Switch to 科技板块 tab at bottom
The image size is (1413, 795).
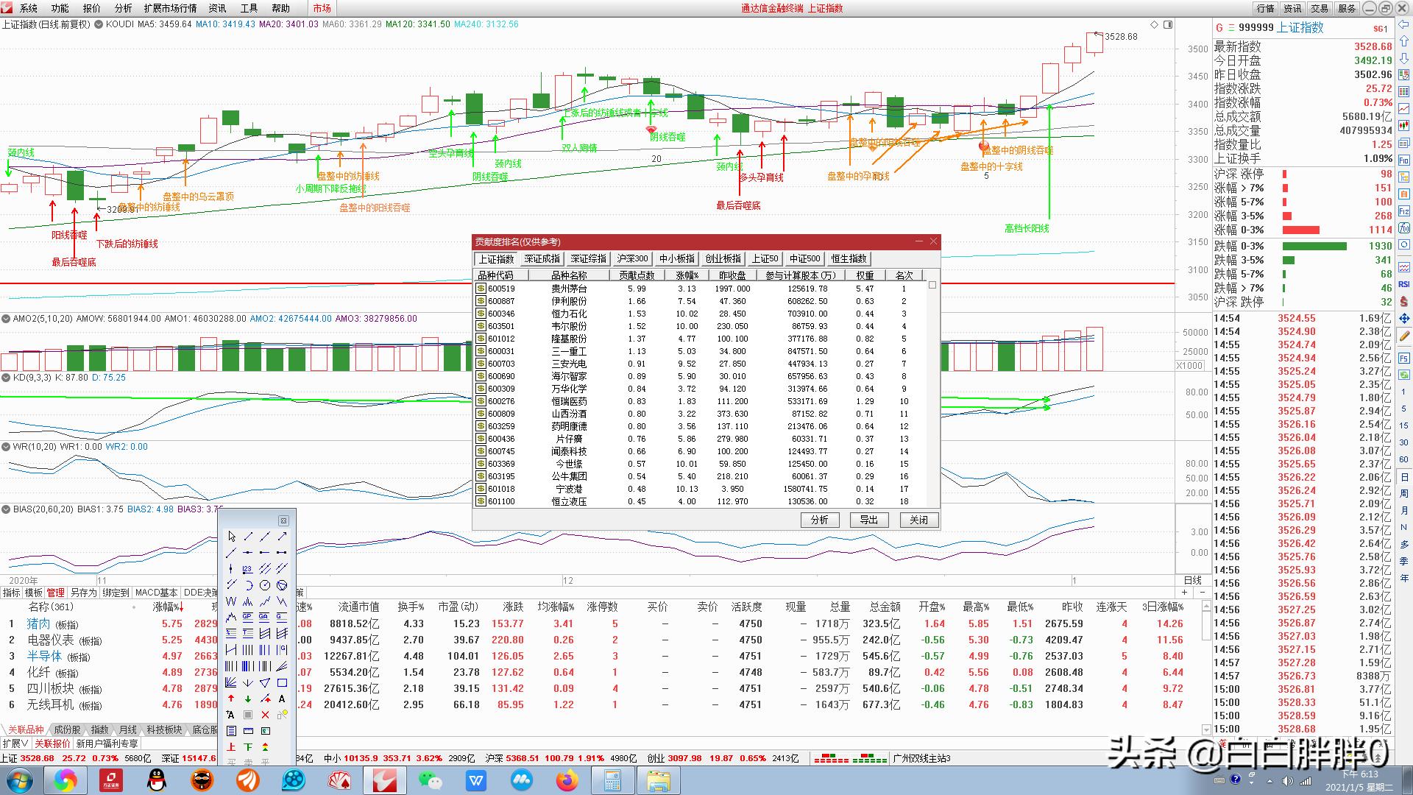[164, 729]
